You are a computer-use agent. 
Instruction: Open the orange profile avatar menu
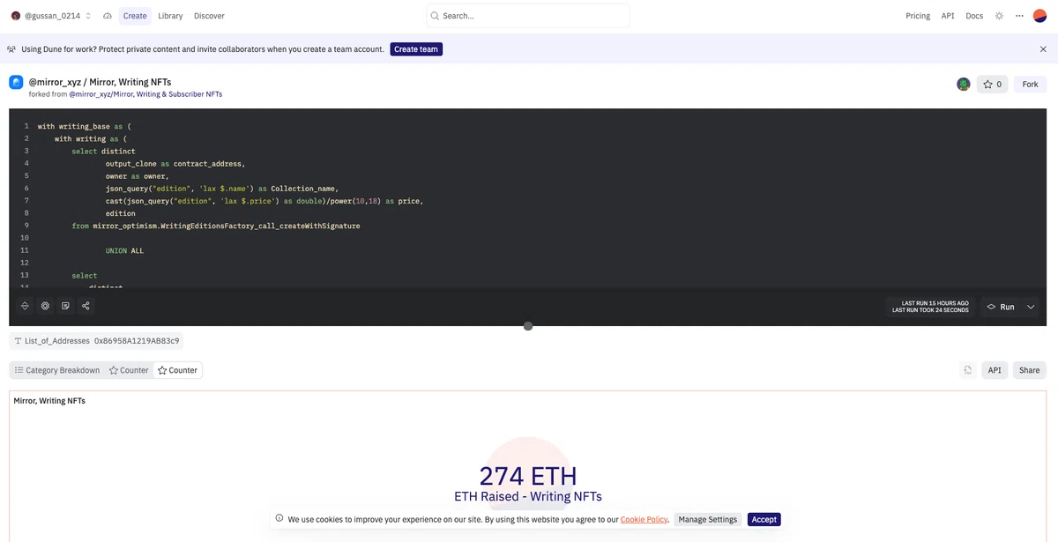click(1040, 16)
